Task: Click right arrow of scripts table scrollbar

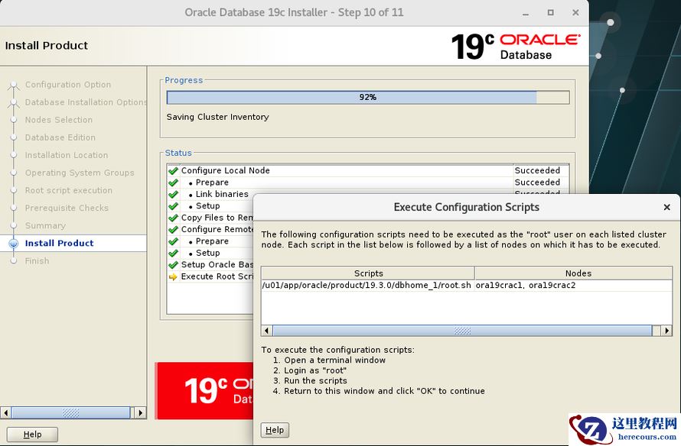Action: pyautogui.click(x=666, y=331)
